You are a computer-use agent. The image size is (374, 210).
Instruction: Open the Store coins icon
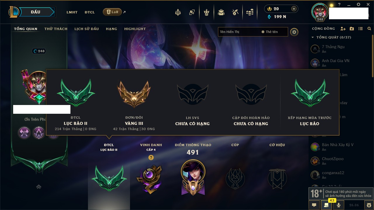(x=250, y=12)
